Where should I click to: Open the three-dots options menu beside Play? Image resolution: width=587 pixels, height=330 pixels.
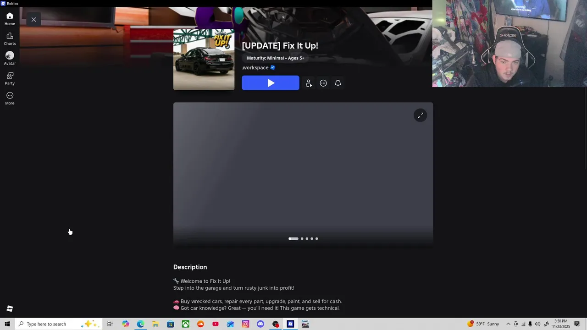click(x=323, y=83)
